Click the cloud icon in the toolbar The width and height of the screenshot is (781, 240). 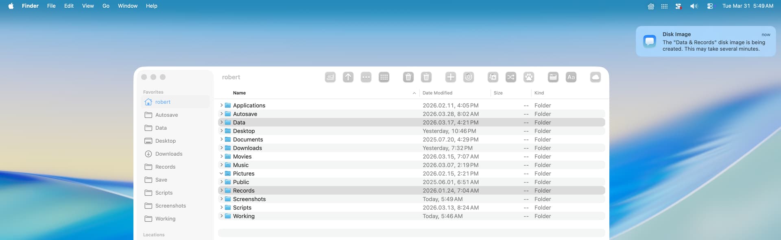[596, 77]
